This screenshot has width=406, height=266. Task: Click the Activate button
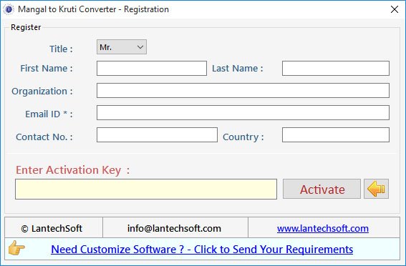coord(322,189)
